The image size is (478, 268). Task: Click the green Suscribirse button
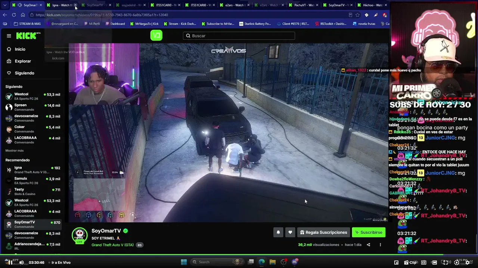[369, 232]
